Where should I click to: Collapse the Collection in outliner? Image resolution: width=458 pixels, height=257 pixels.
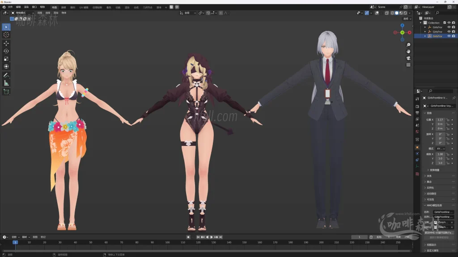point(421,23)
